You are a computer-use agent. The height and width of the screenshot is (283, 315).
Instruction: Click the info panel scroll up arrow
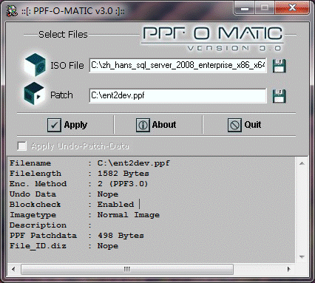pos(302,163)
